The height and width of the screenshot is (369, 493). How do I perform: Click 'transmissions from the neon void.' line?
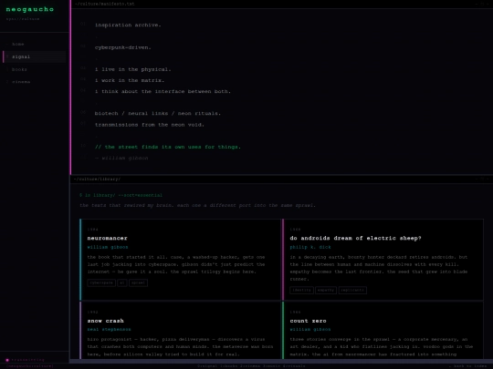pyautogui.click(x=150, y=125)
